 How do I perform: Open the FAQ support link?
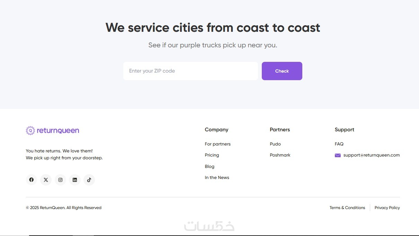point(339,144)
